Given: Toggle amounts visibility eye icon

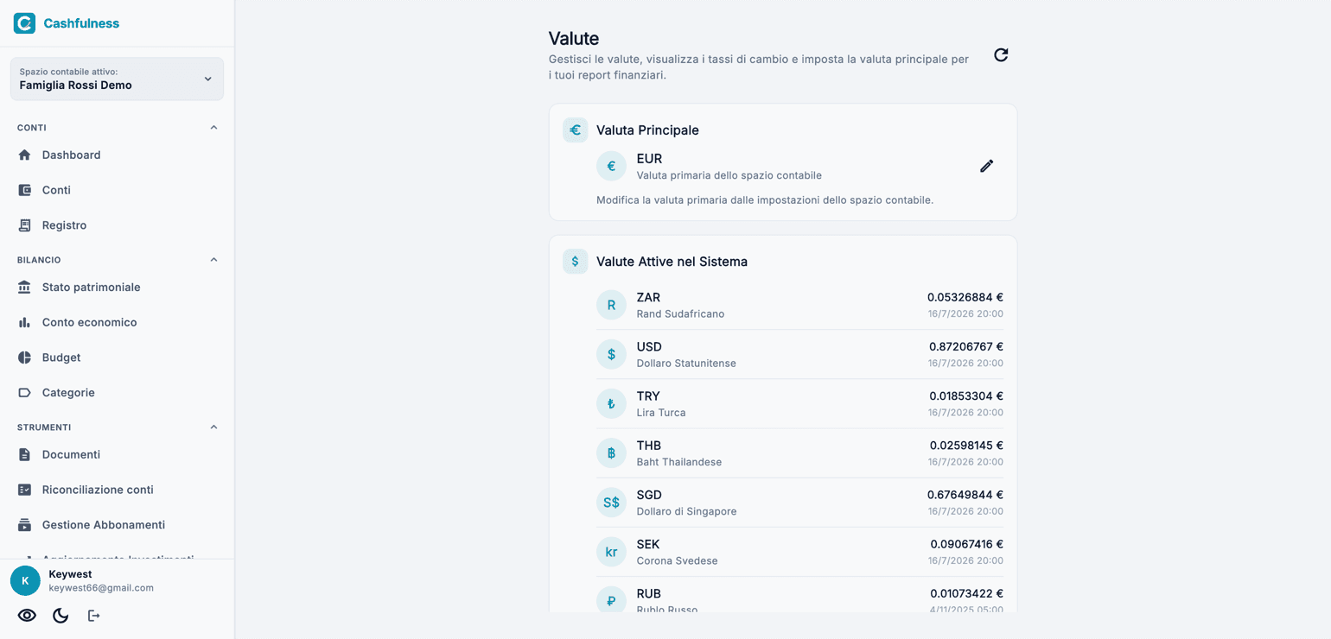Looking at the screenshot, I should coord(27,616).
